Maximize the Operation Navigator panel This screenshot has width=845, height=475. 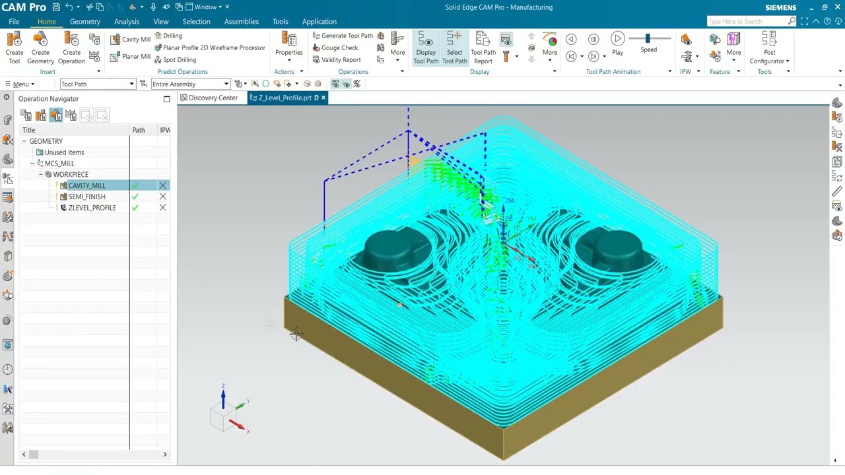(x=166, y=99)
